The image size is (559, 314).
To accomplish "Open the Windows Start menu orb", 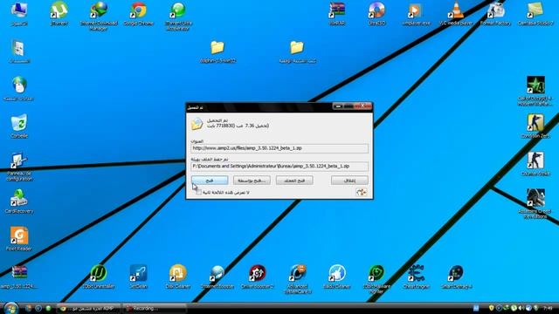I will [x=11, y=308].
